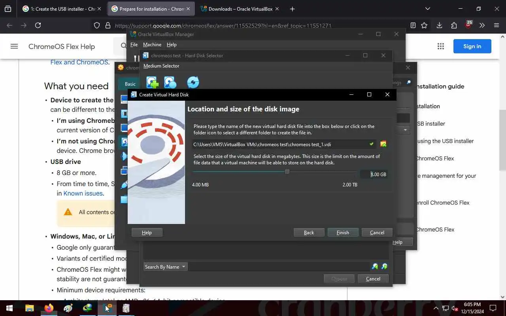The height and width of the screenshot is (316, 506).
Task: Reload the page in the browser
Action: [38, 25]
